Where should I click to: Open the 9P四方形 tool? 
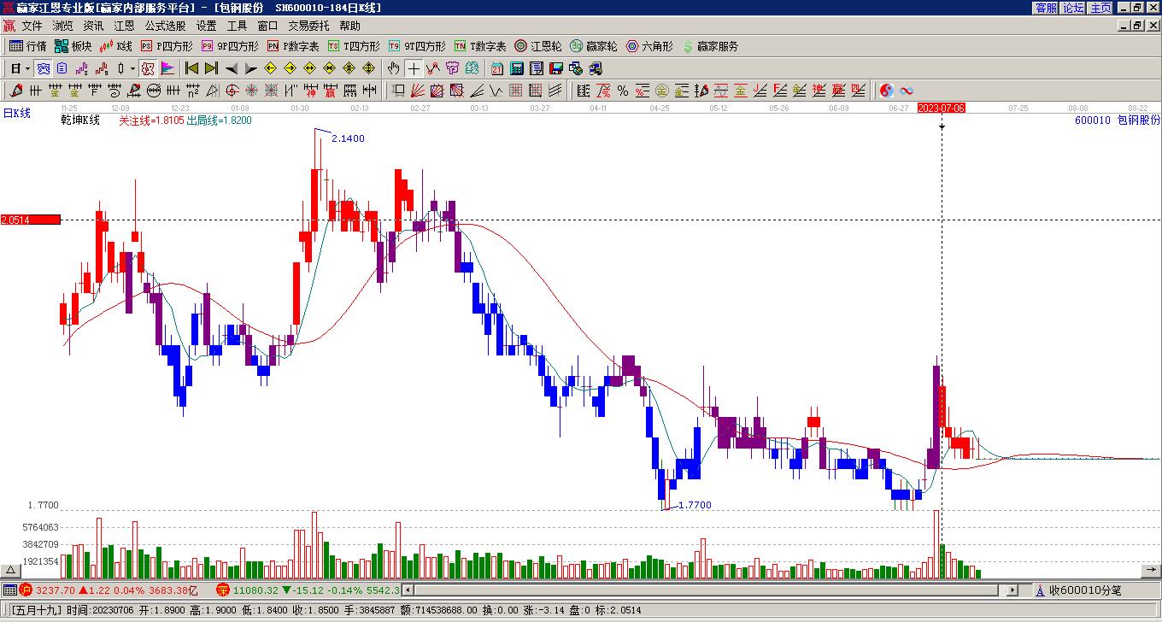point(229,46)
